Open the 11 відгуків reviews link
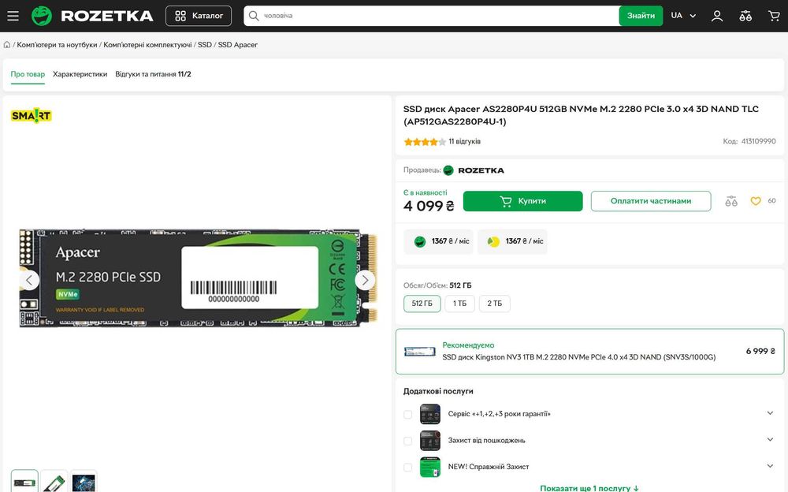Image resolution: width=788 pixels, height=492 pixels. tap(464, 141)
